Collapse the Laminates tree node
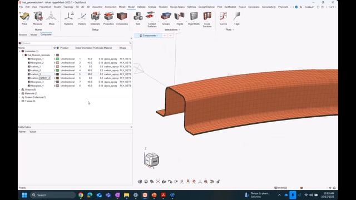 (20, 51)
